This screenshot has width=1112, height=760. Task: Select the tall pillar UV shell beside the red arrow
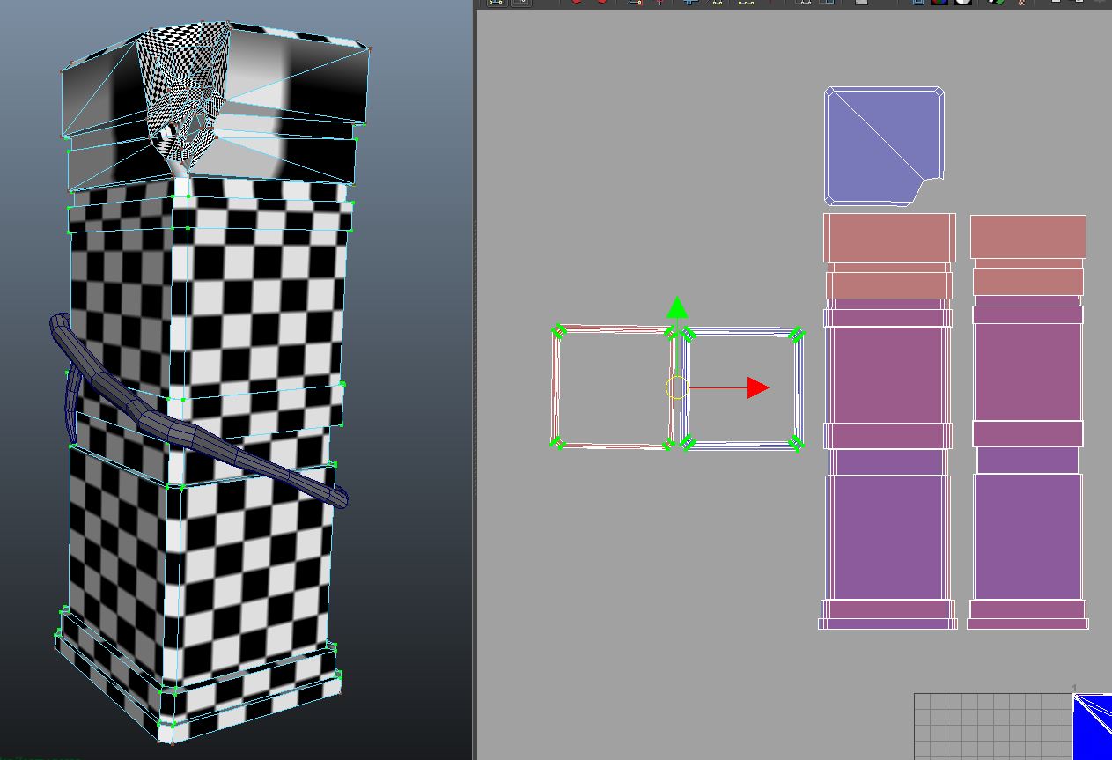click(x=888, y=421)
